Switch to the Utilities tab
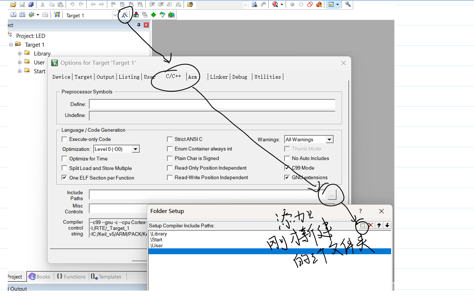 (x=268, y=77)
